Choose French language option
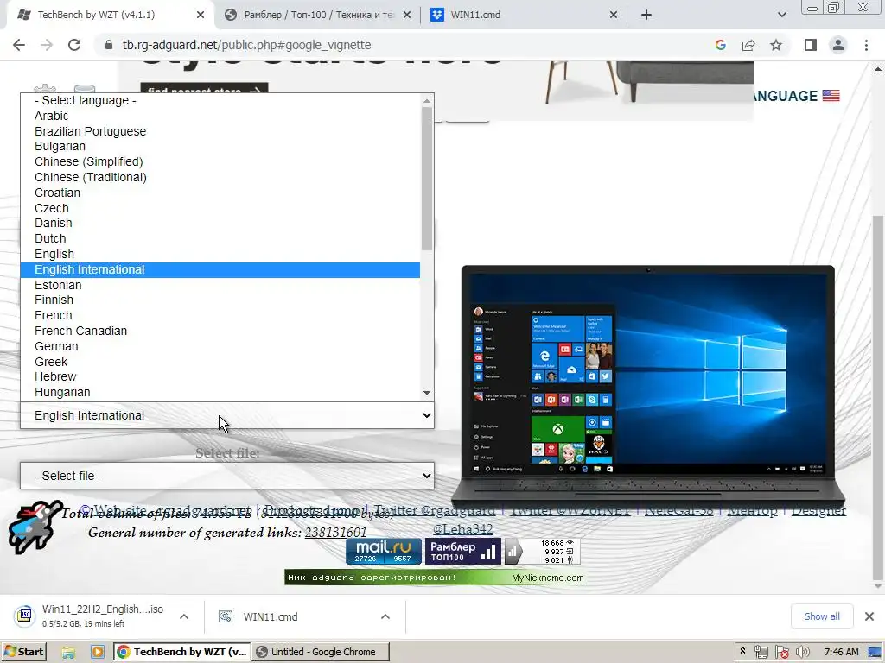 pyautogui.click(x=220, y=315)
